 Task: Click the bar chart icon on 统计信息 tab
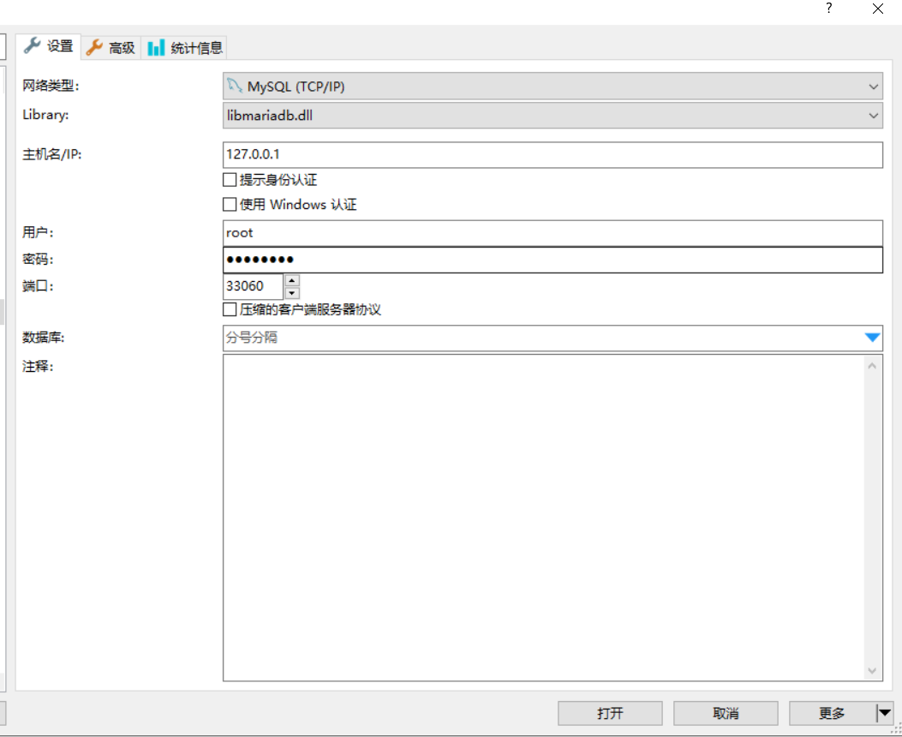(157, 47)
